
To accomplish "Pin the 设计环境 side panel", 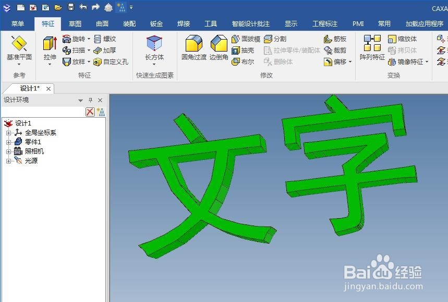I will (x=90, y=100).
